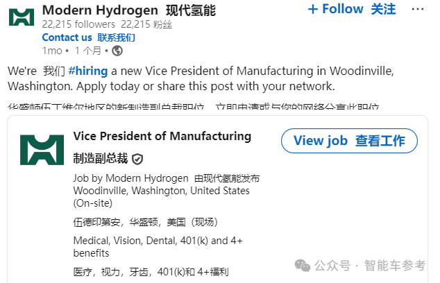Click the #hiring hashtag
Viewport: 440px width, 283px height.
point(90,71)
